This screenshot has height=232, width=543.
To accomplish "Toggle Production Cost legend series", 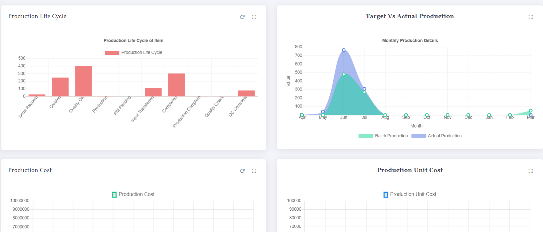I will (133, 194).
